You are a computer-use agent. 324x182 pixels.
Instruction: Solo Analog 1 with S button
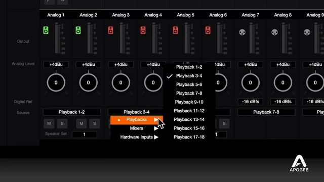[x=62, y=123]
